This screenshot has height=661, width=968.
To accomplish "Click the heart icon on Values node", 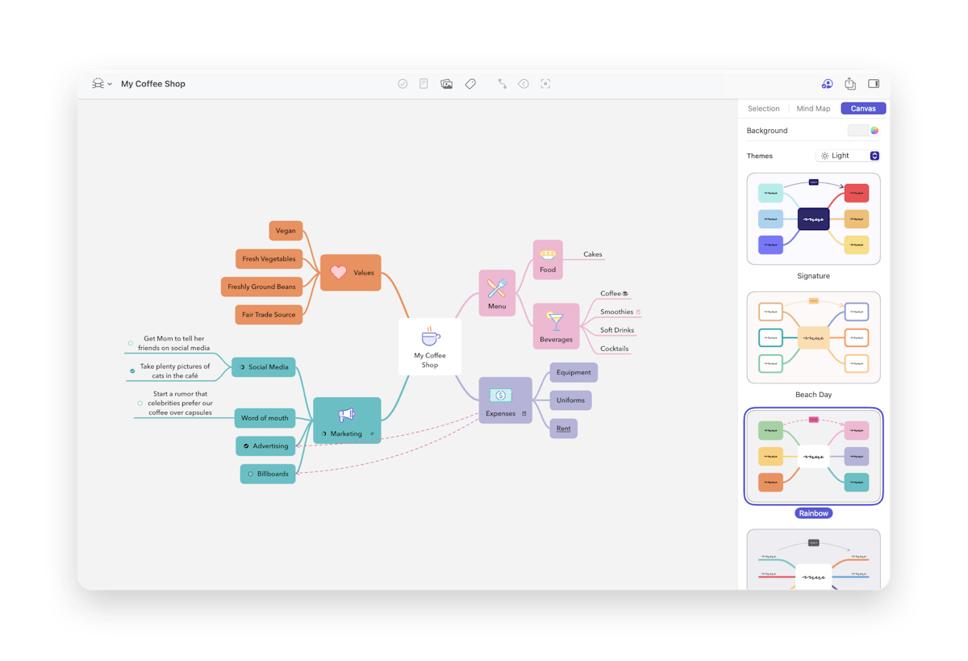I will [339, 273].
